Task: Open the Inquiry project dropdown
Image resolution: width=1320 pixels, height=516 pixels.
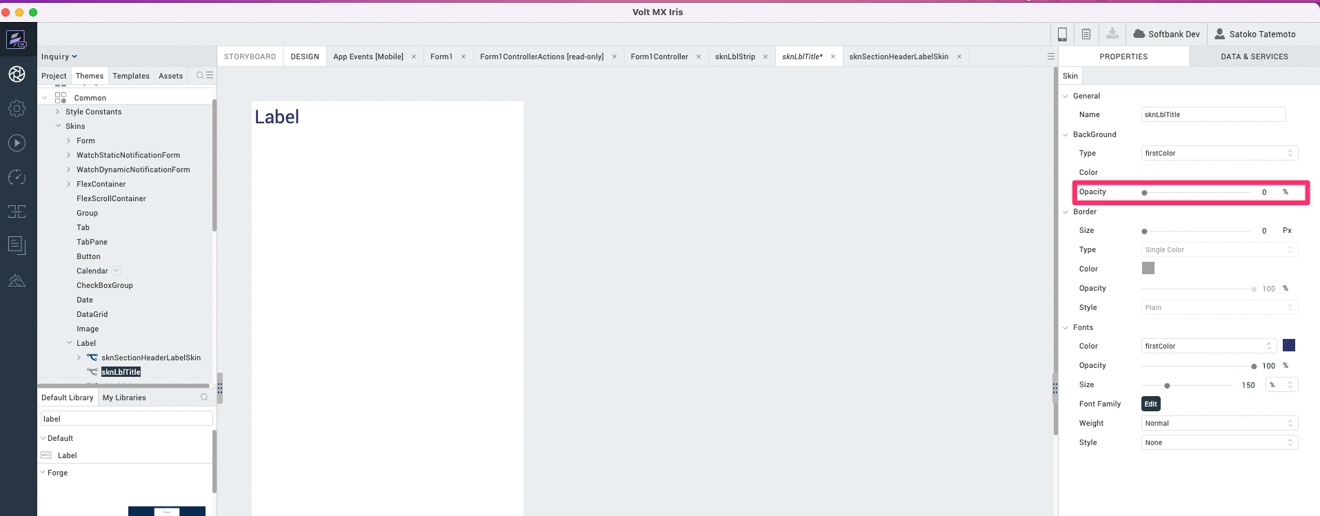Action: (59, 56)
